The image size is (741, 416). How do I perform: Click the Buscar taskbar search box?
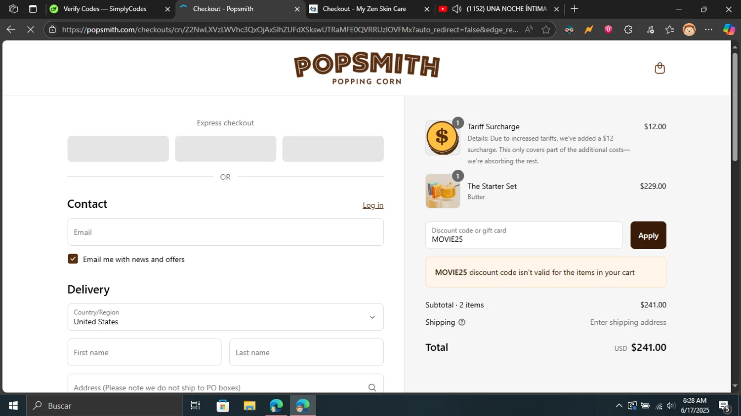(104, 406)
